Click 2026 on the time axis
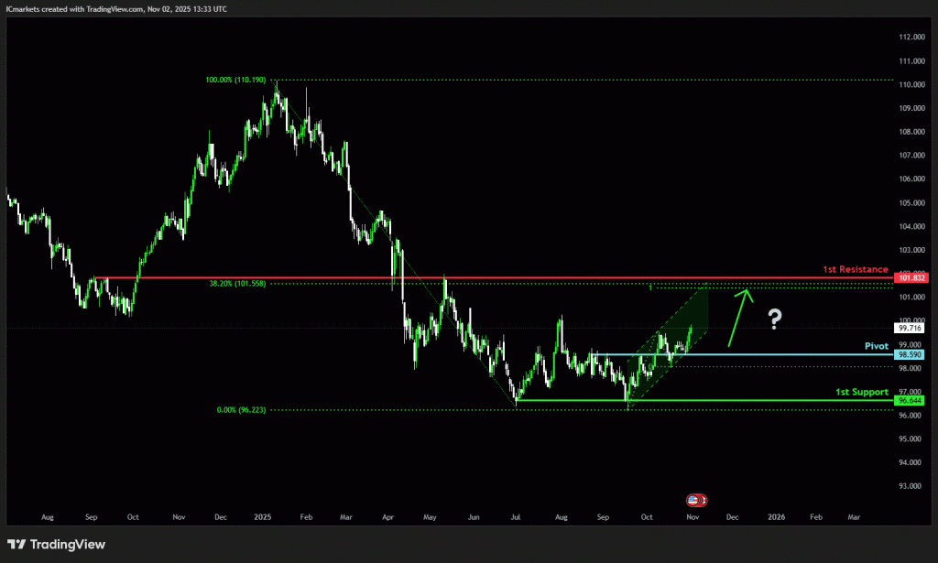The image size is (938, 563). click(775, 517)
